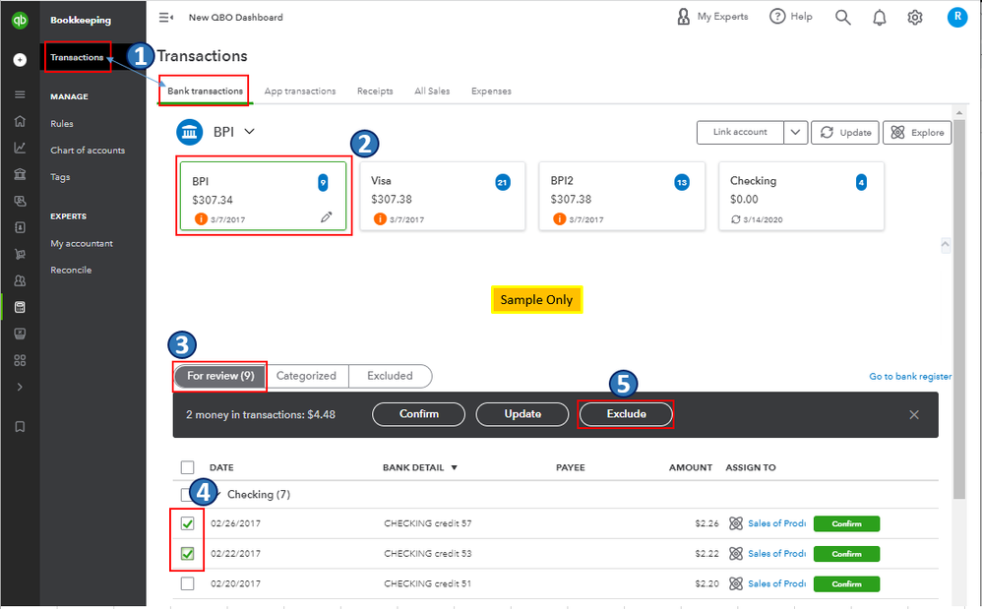Screen dimensions: 982x609
Task: Click Update in the batch action bar
Action: (522, 414)
